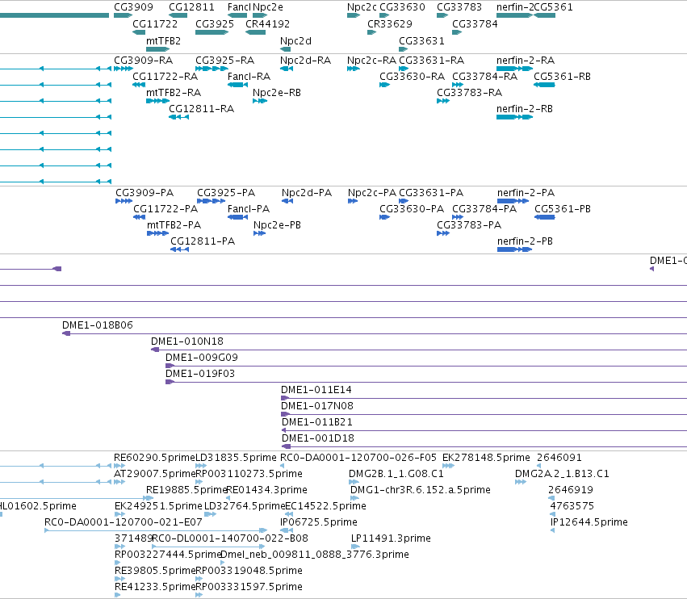Click the CG33631 gene glyph
This screenshot has height=599, width=687.
pyautogui.click(x=404, y=49)
